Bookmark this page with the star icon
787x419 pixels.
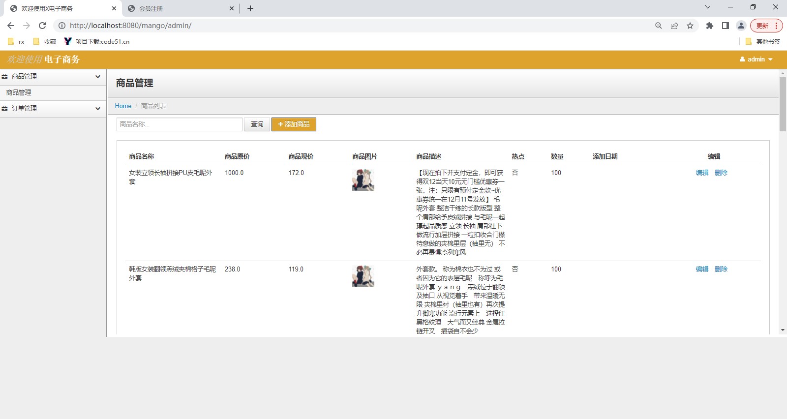pyautogui.click(x=690, y=26)
